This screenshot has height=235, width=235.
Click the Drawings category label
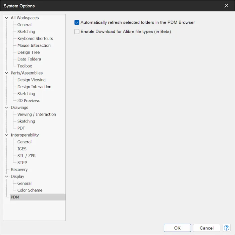19,107
